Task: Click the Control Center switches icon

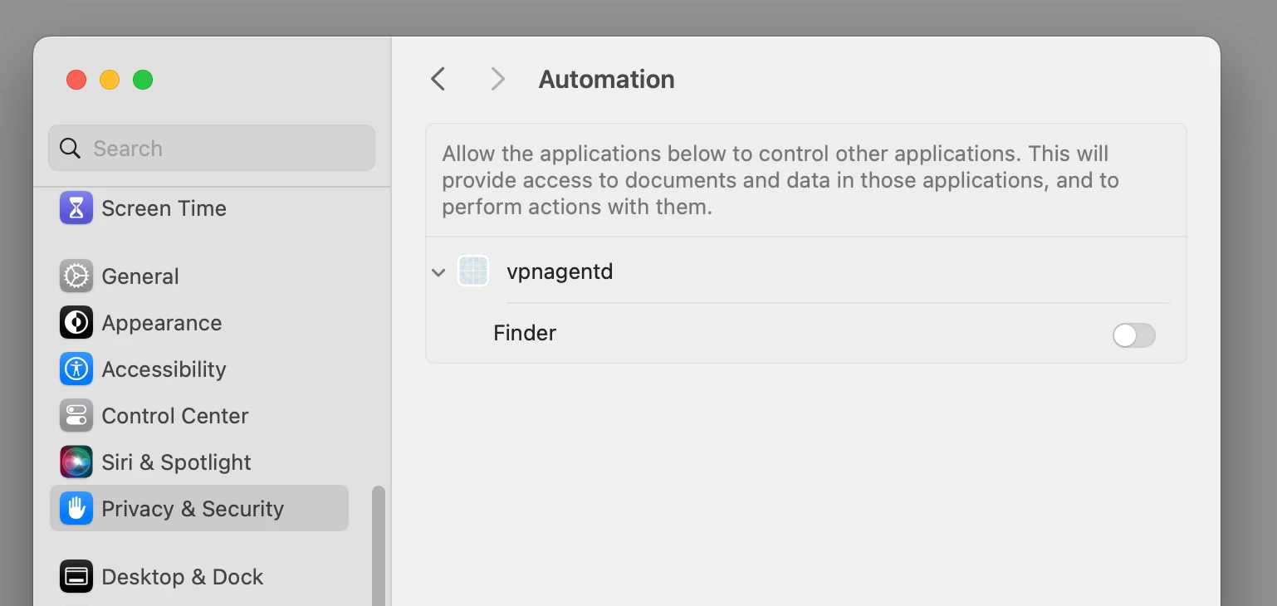Action: (76, 415)
